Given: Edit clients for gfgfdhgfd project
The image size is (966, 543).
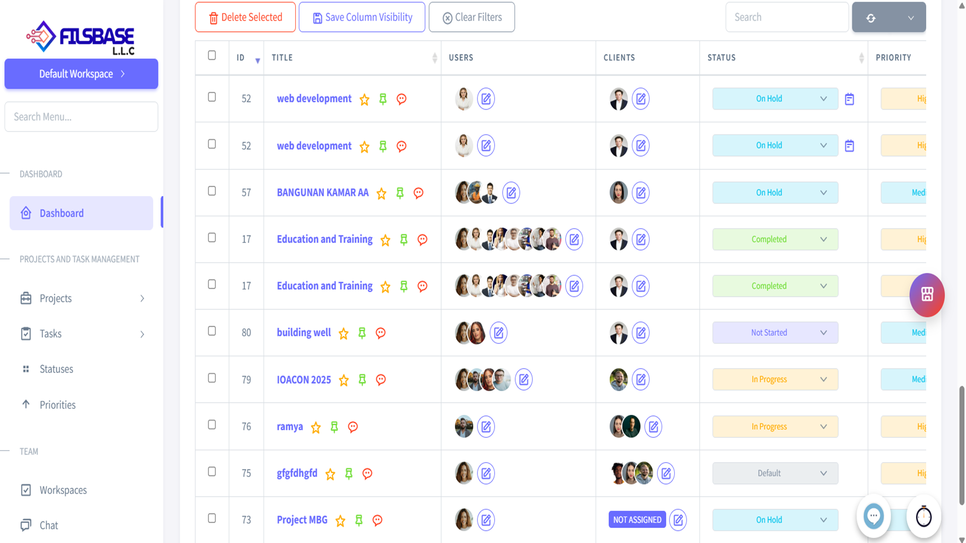Looking at the screenshot, I should pos(666,473).
